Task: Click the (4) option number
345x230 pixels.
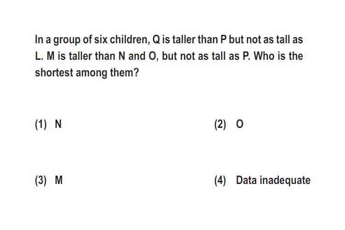Action: (220, 181)
